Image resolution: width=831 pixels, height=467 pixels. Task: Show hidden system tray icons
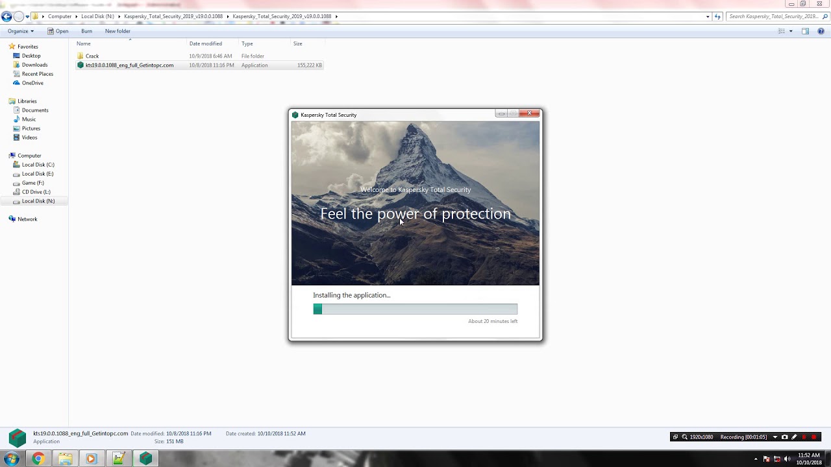click(x=756, y=459)
